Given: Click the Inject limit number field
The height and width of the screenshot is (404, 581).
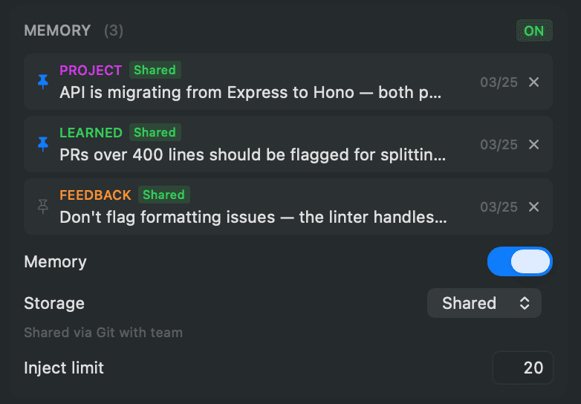Looking at the screenshot, I should 522,368.
